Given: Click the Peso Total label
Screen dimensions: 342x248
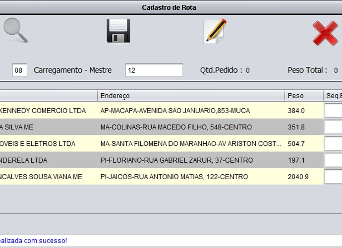Looking at the screenshot, I should click(307, 70).
